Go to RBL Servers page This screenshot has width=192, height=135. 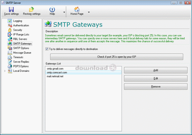click(20, 39)
